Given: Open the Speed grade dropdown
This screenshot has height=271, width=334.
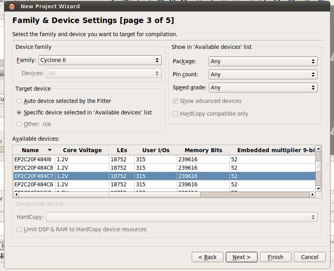Looking at the screenshot, I should tap(263, 87).
